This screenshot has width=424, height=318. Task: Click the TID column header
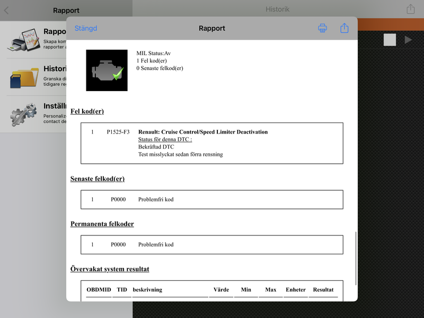[122, 289]
